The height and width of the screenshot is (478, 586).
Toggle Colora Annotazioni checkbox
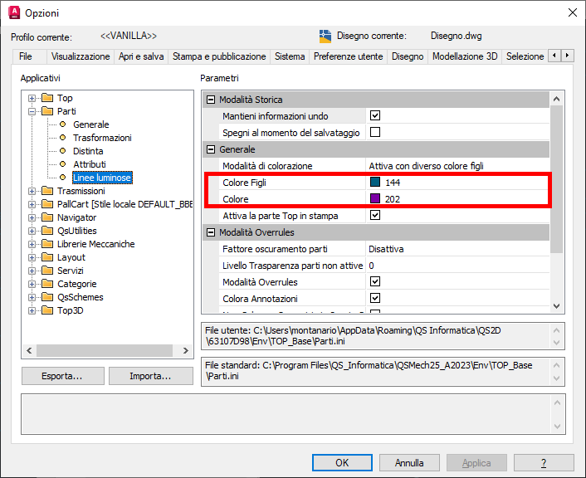(375, 299)
